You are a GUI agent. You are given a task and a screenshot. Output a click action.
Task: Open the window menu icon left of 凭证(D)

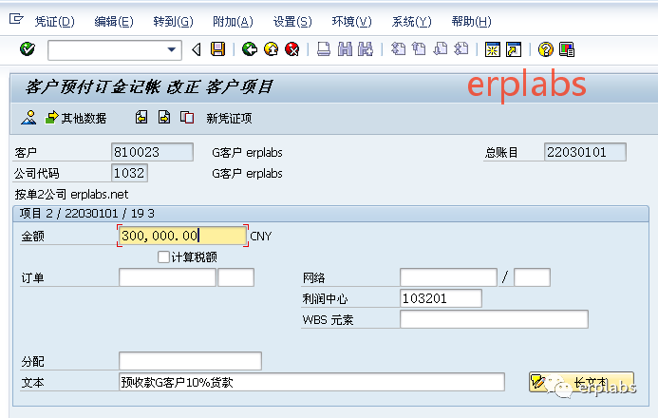point(16,19)
